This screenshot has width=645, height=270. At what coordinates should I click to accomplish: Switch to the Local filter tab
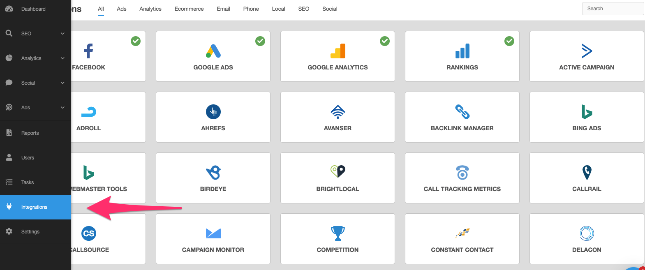[x=279, y=9]
